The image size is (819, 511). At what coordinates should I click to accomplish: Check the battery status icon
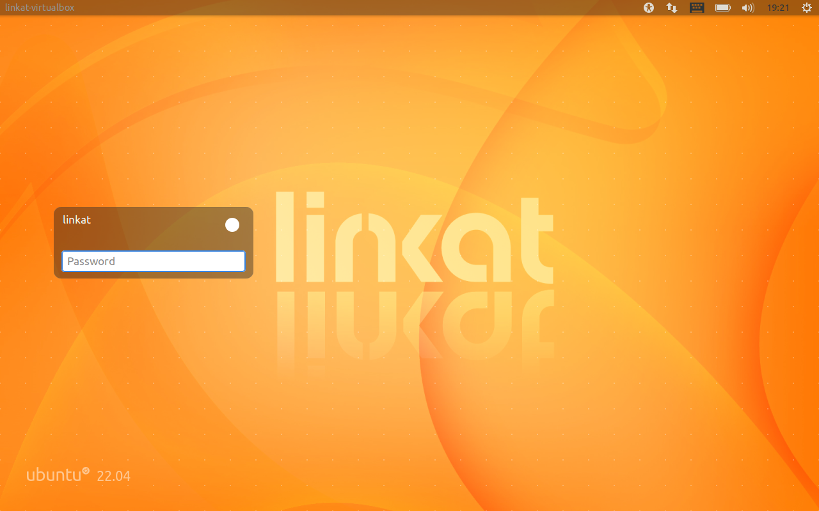[x=722, y=8]
